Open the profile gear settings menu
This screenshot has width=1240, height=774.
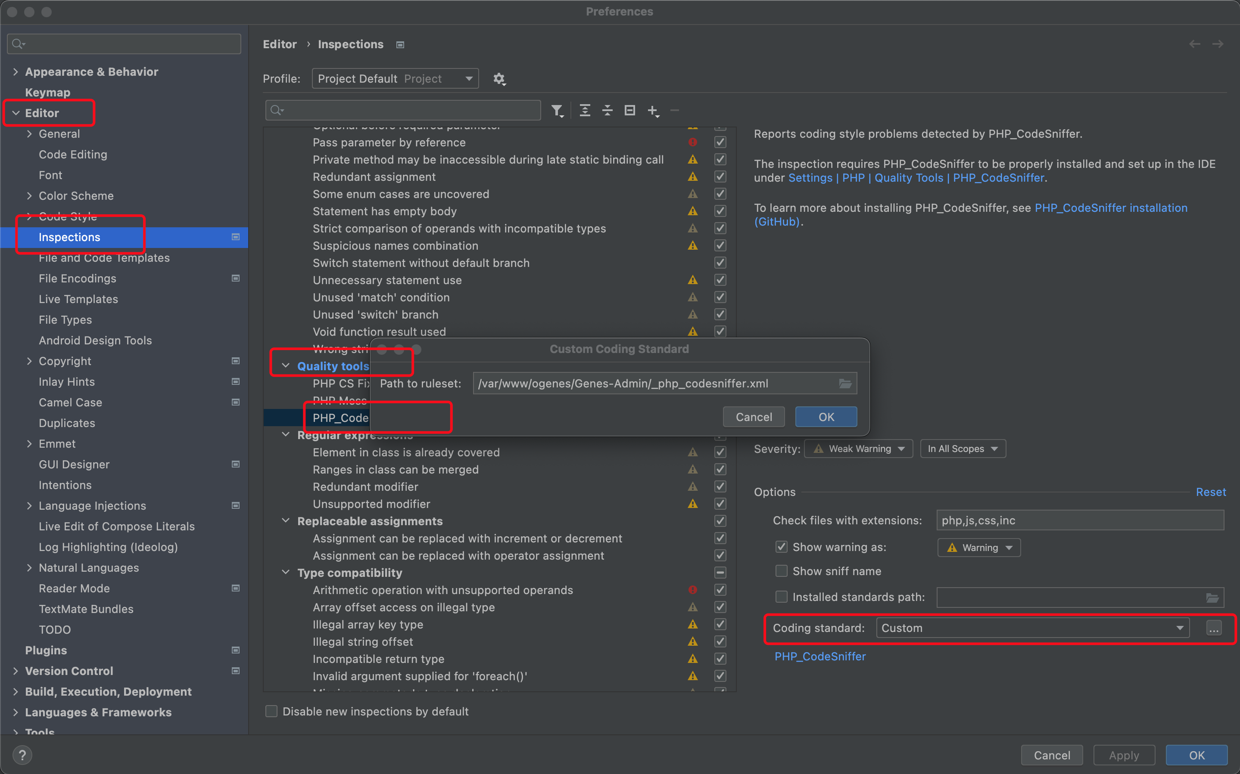(499, 79)
